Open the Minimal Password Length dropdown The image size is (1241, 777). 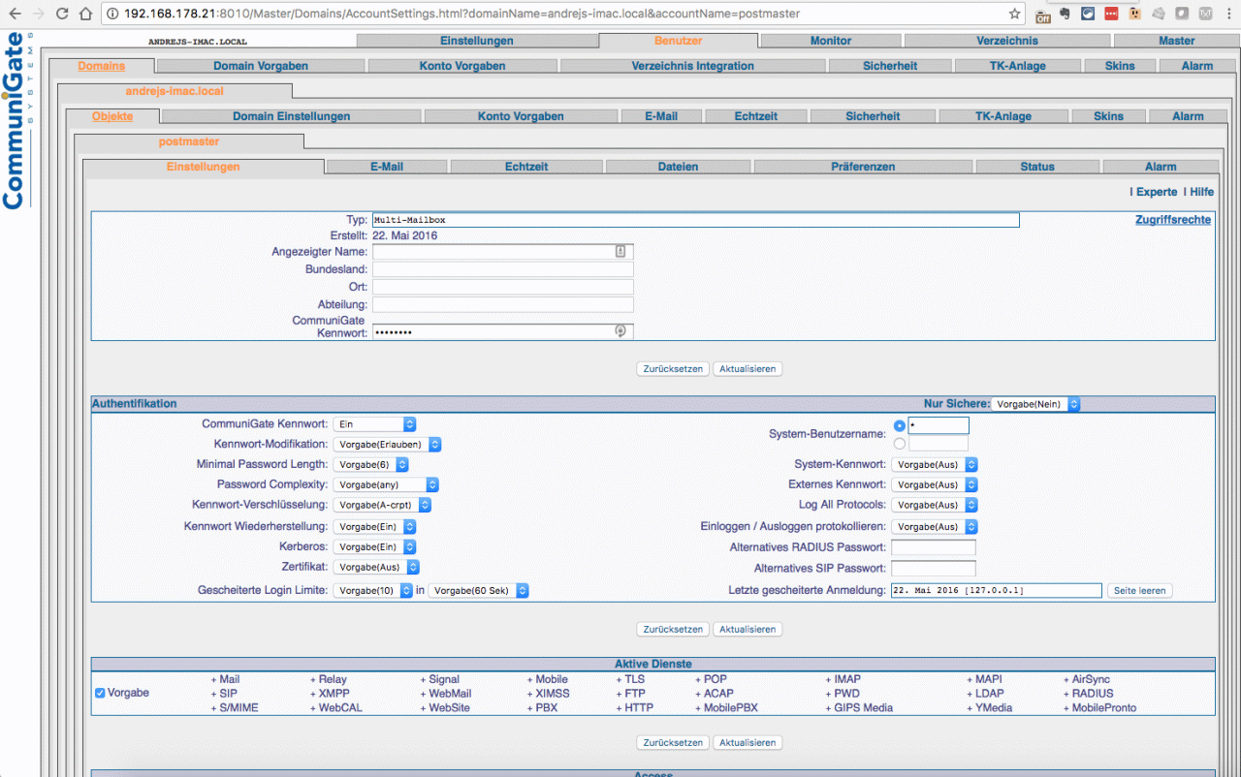pyautogui.click(x=370, y=465)
